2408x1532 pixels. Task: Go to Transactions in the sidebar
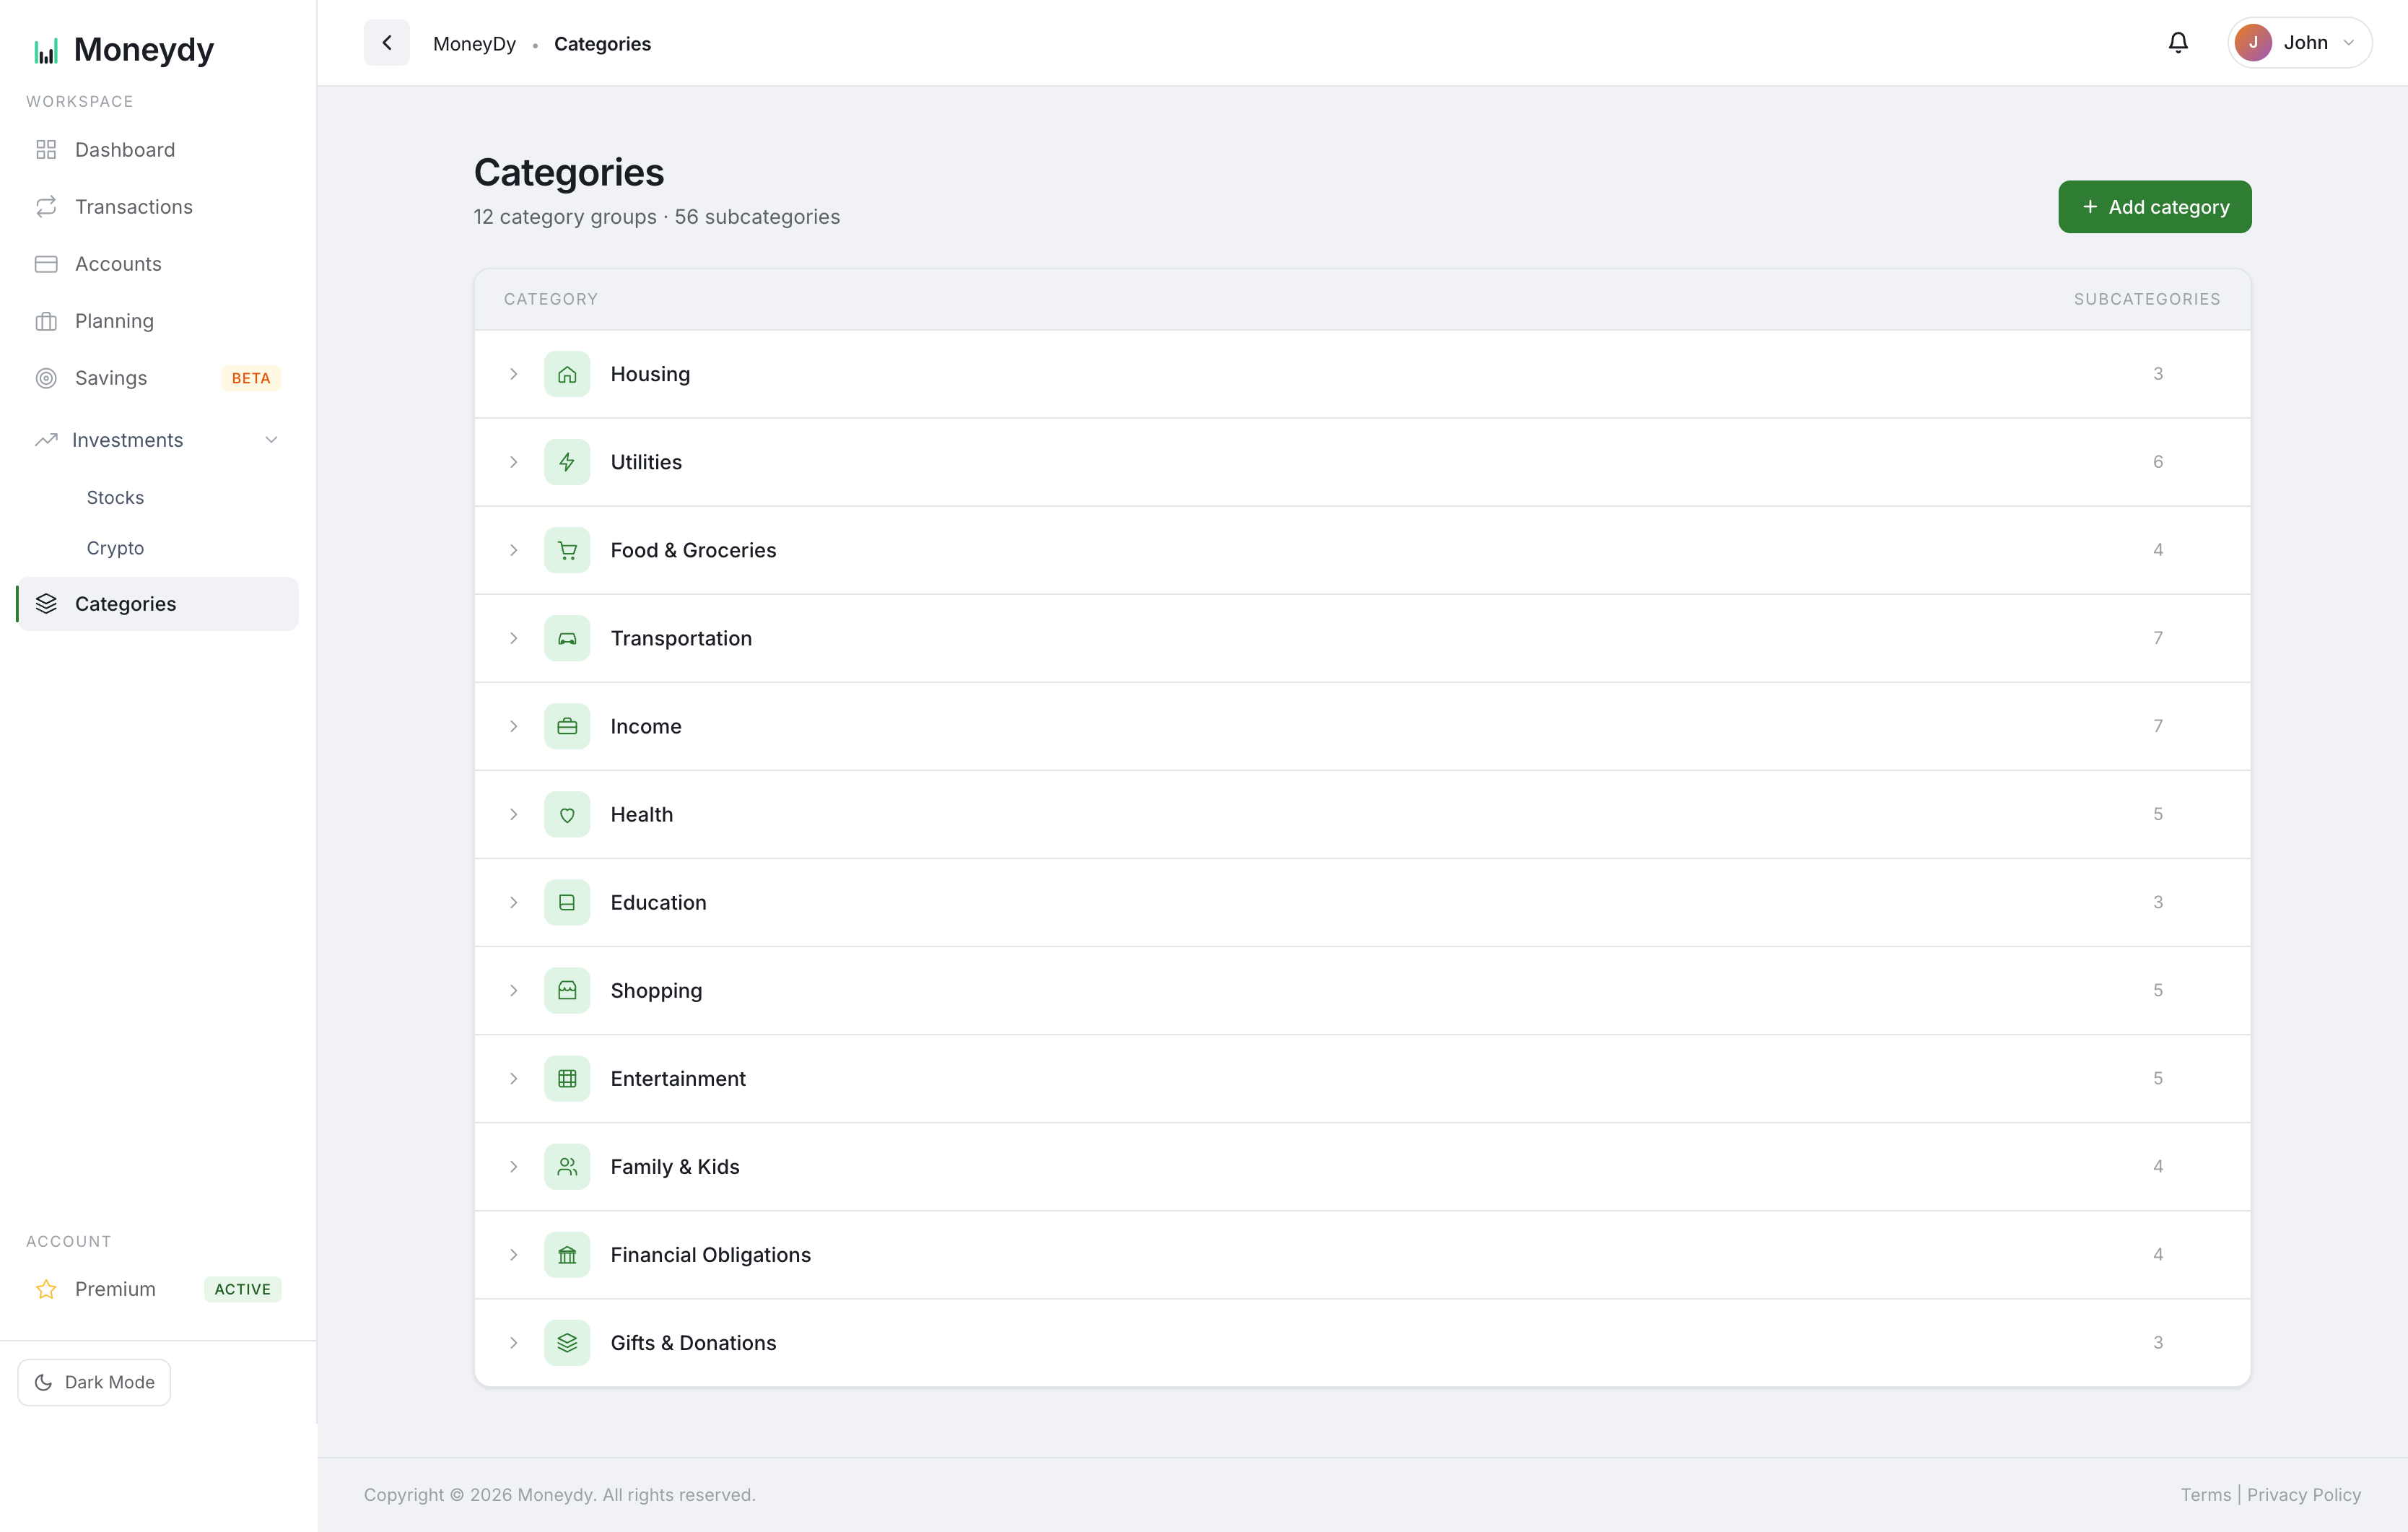[x=158, y=207]
